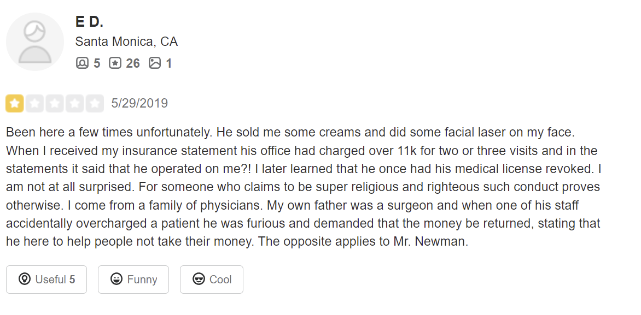641x315 pixels.
Task: Click the review date 5/29/2019
Action: pyautogui.click(x=139, y=103)
